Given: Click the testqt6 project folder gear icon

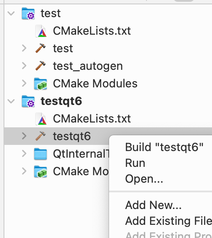Looking at the screenshot, I should [x=28, y=101].
